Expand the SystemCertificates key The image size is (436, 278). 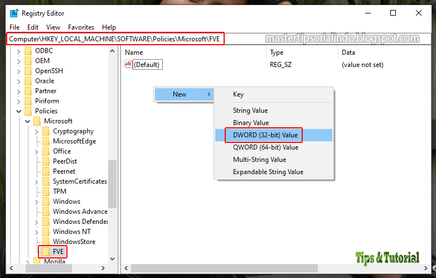pos(36,182)
